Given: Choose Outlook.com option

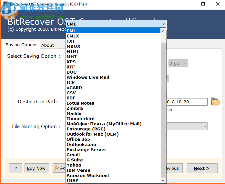Looking at the screenshot, I should (113, 144).
